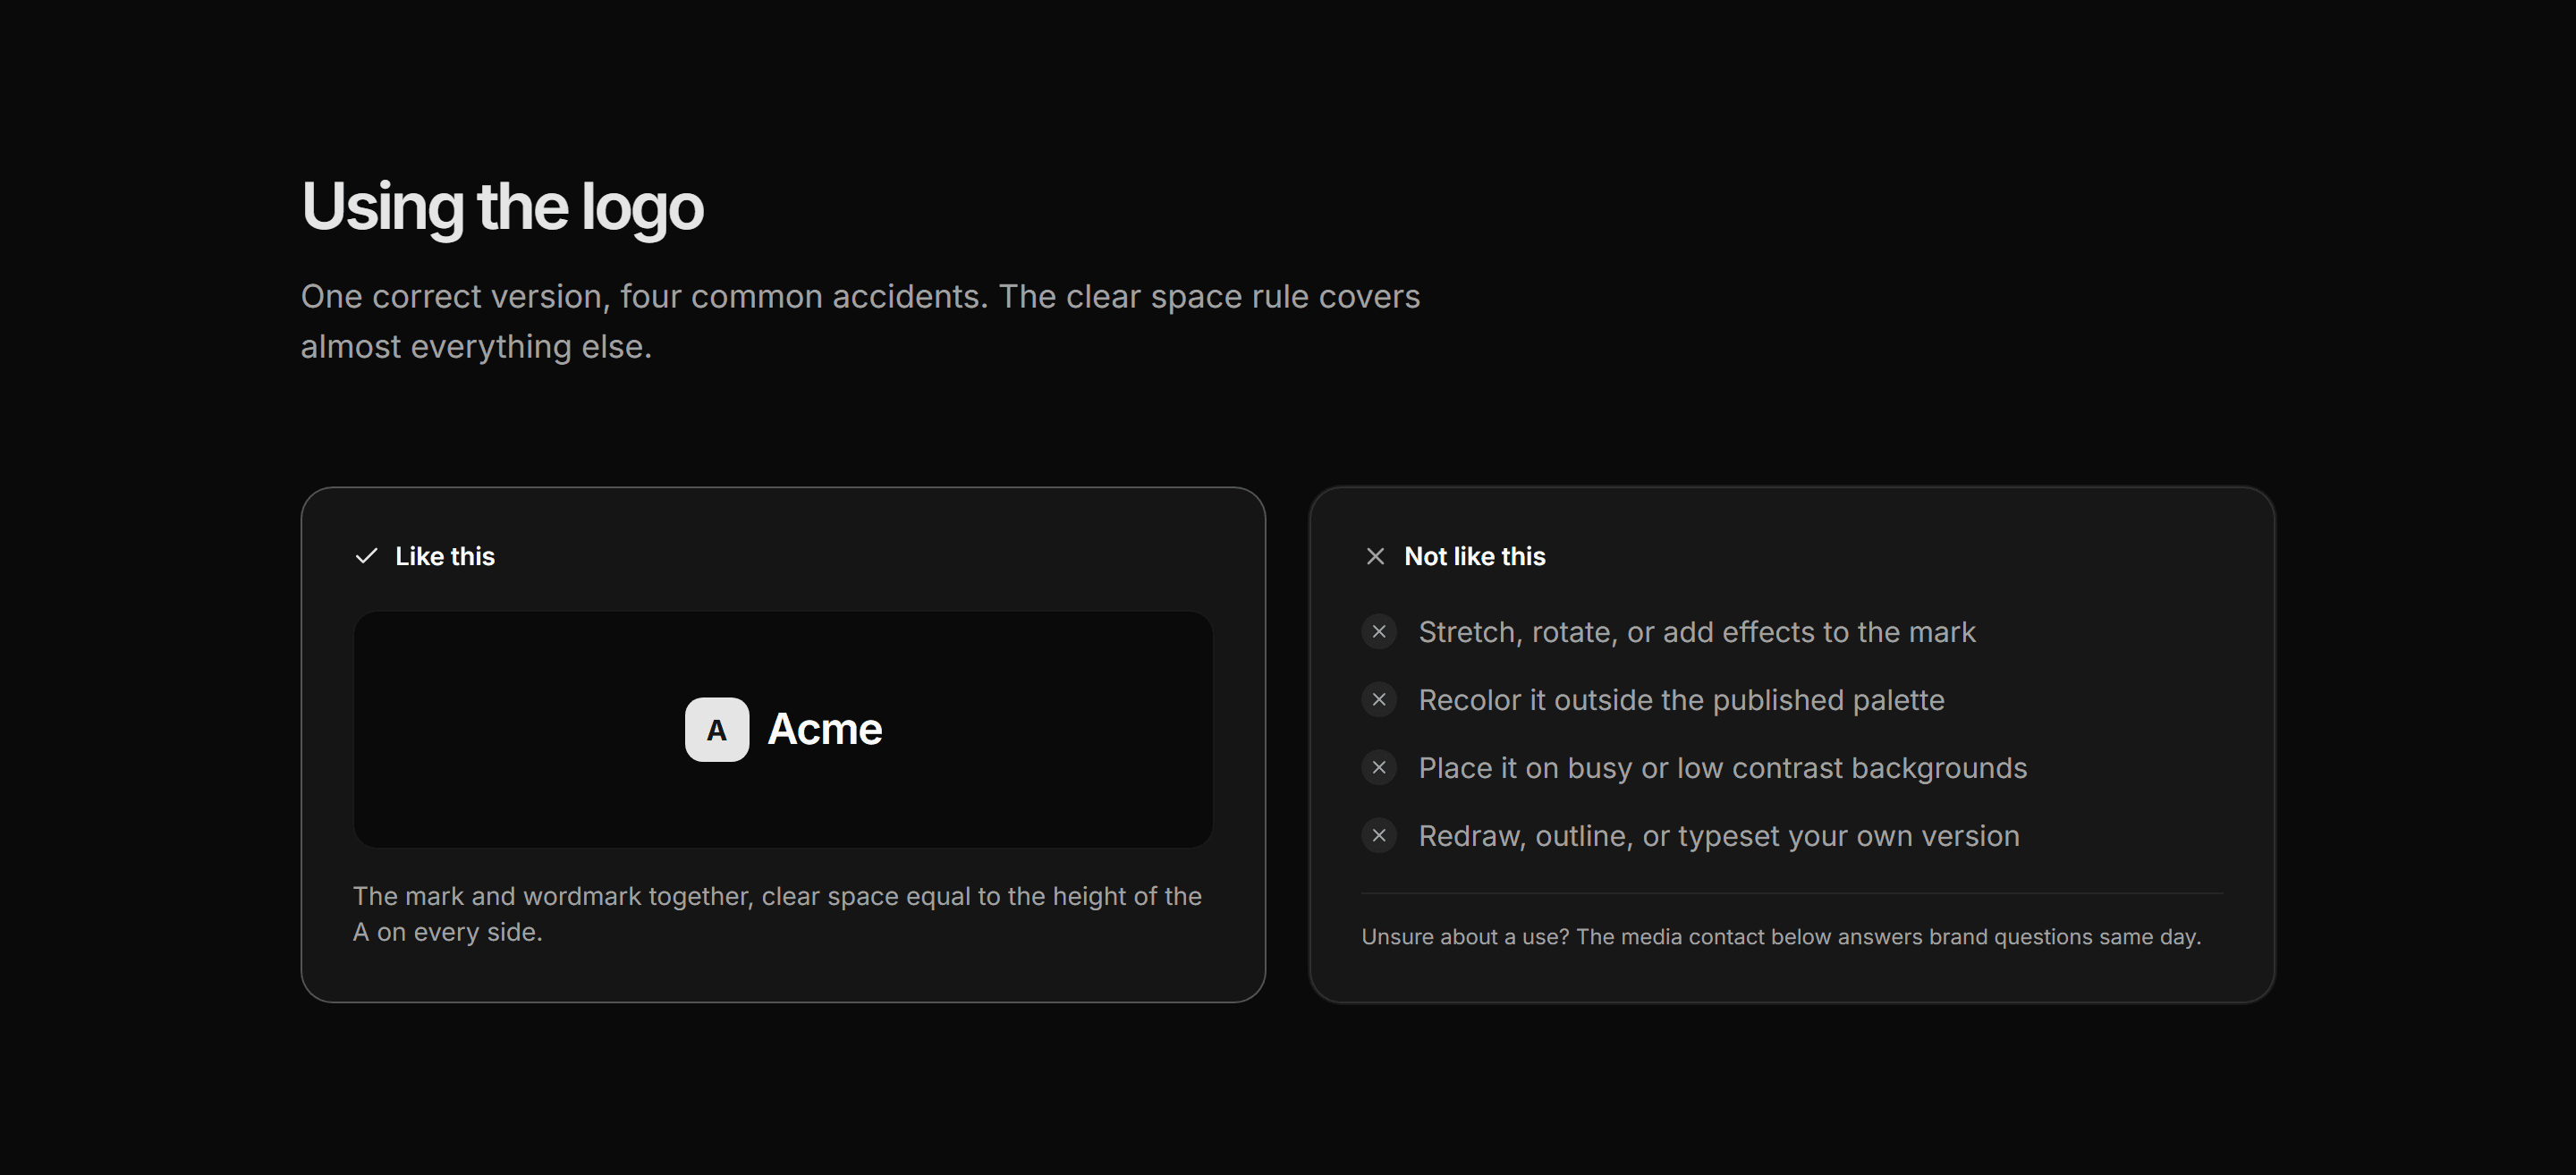Click the X badge beside Place it on busy
Viewport: 2576px width, 1175px height.
click(x=1379, y=768)
